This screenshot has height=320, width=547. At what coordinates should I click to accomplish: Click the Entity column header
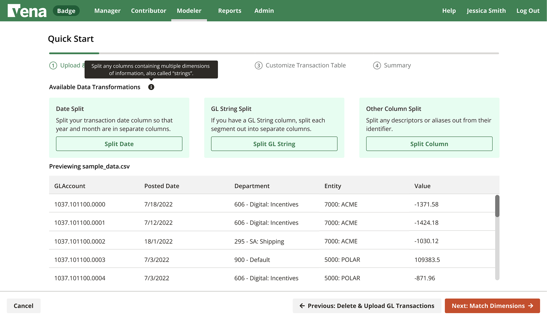point(333,186)
